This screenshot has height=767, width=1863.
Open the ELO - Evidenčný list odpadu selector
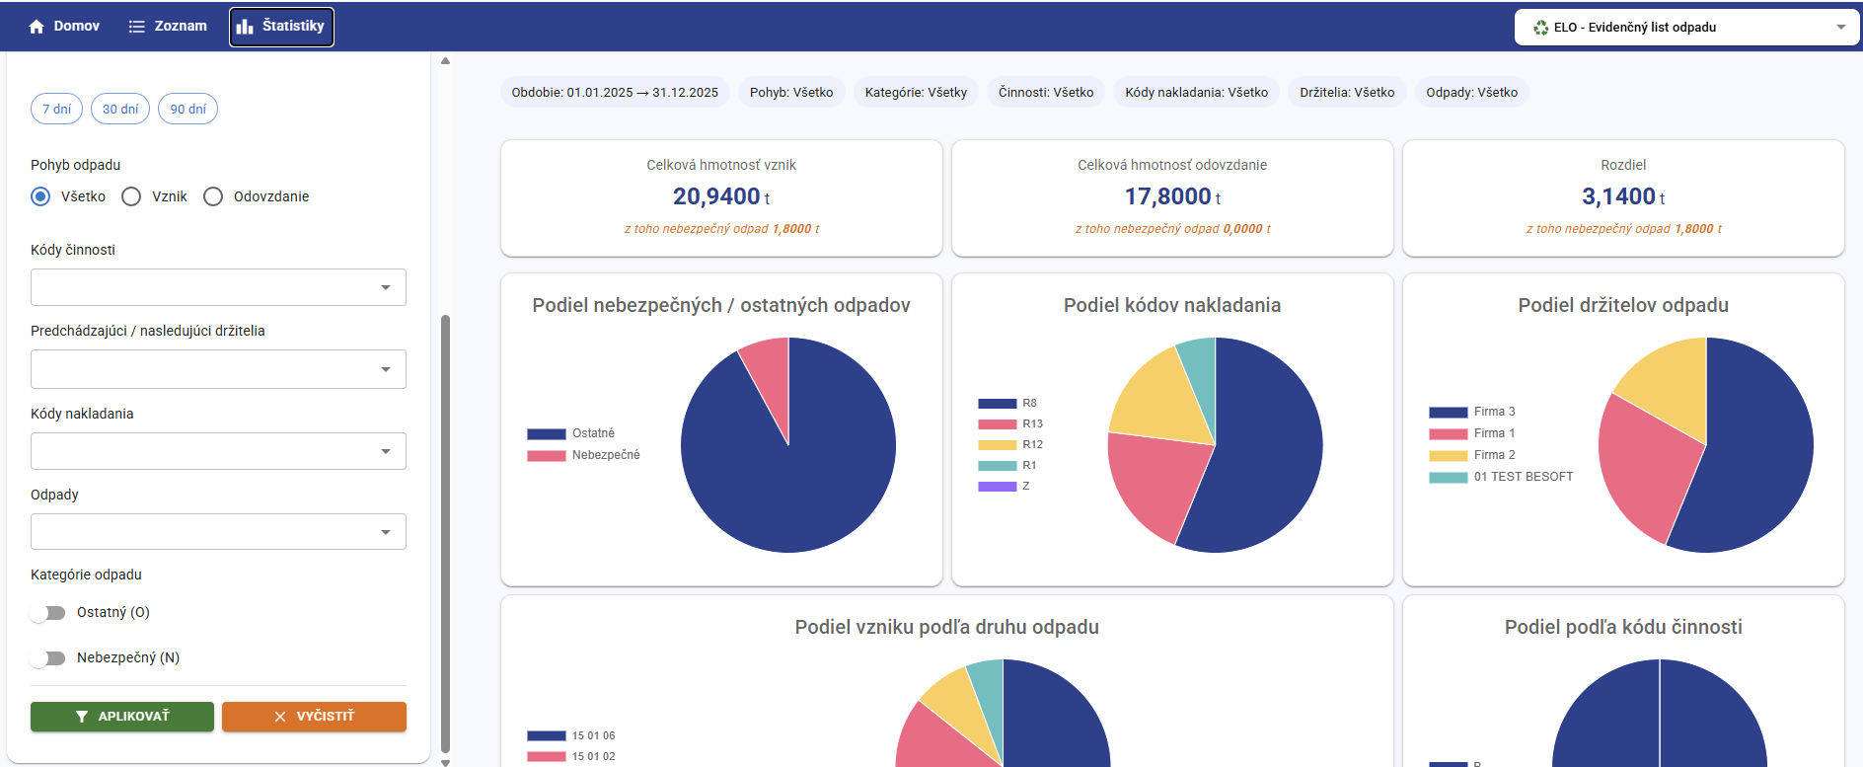click(x=1686, y=28)
